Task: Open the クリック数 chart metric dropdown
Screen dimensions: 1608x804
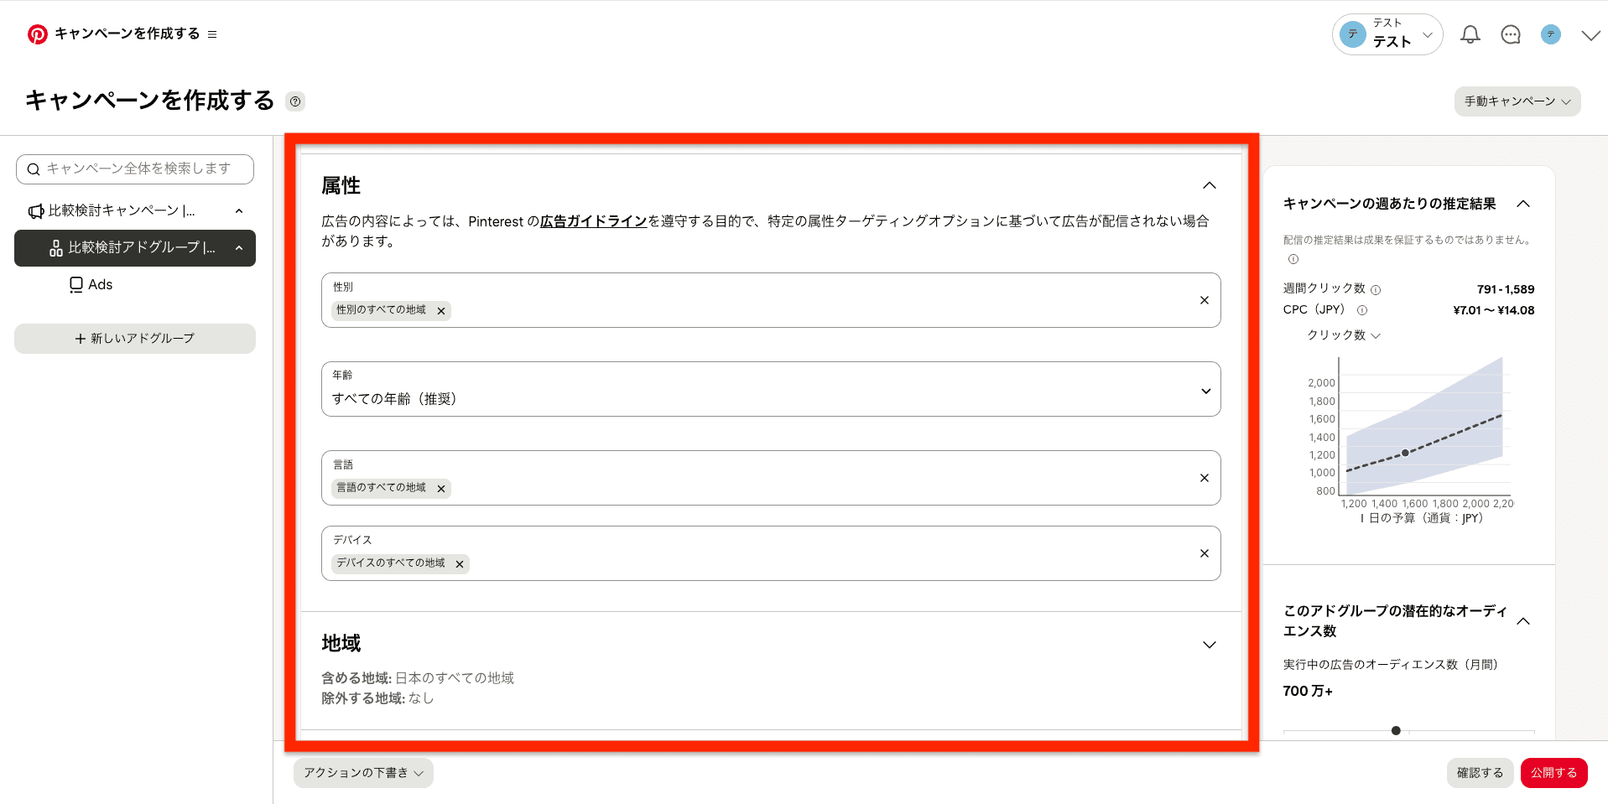Action: point(1343,335)
